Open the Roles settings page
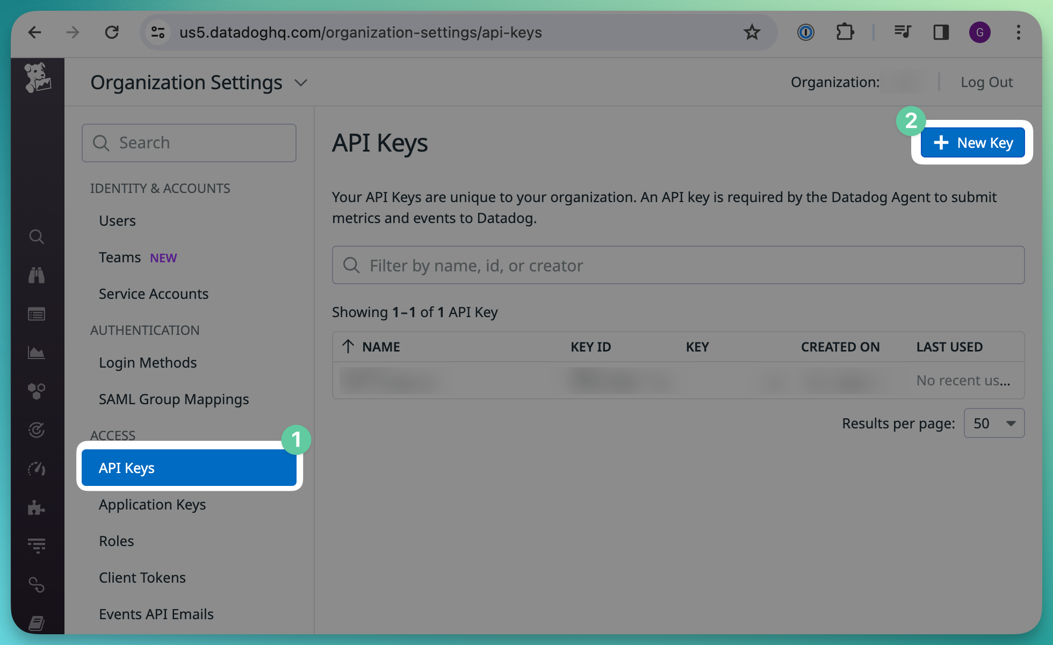This screenshot has width=1053, height=645. click(117, 541)
